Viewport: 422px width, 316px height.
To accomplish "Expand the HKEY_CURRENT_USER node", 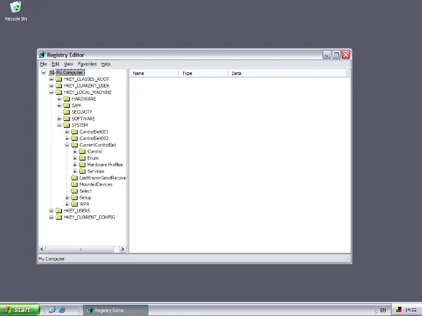I will (x=51, y=86).
